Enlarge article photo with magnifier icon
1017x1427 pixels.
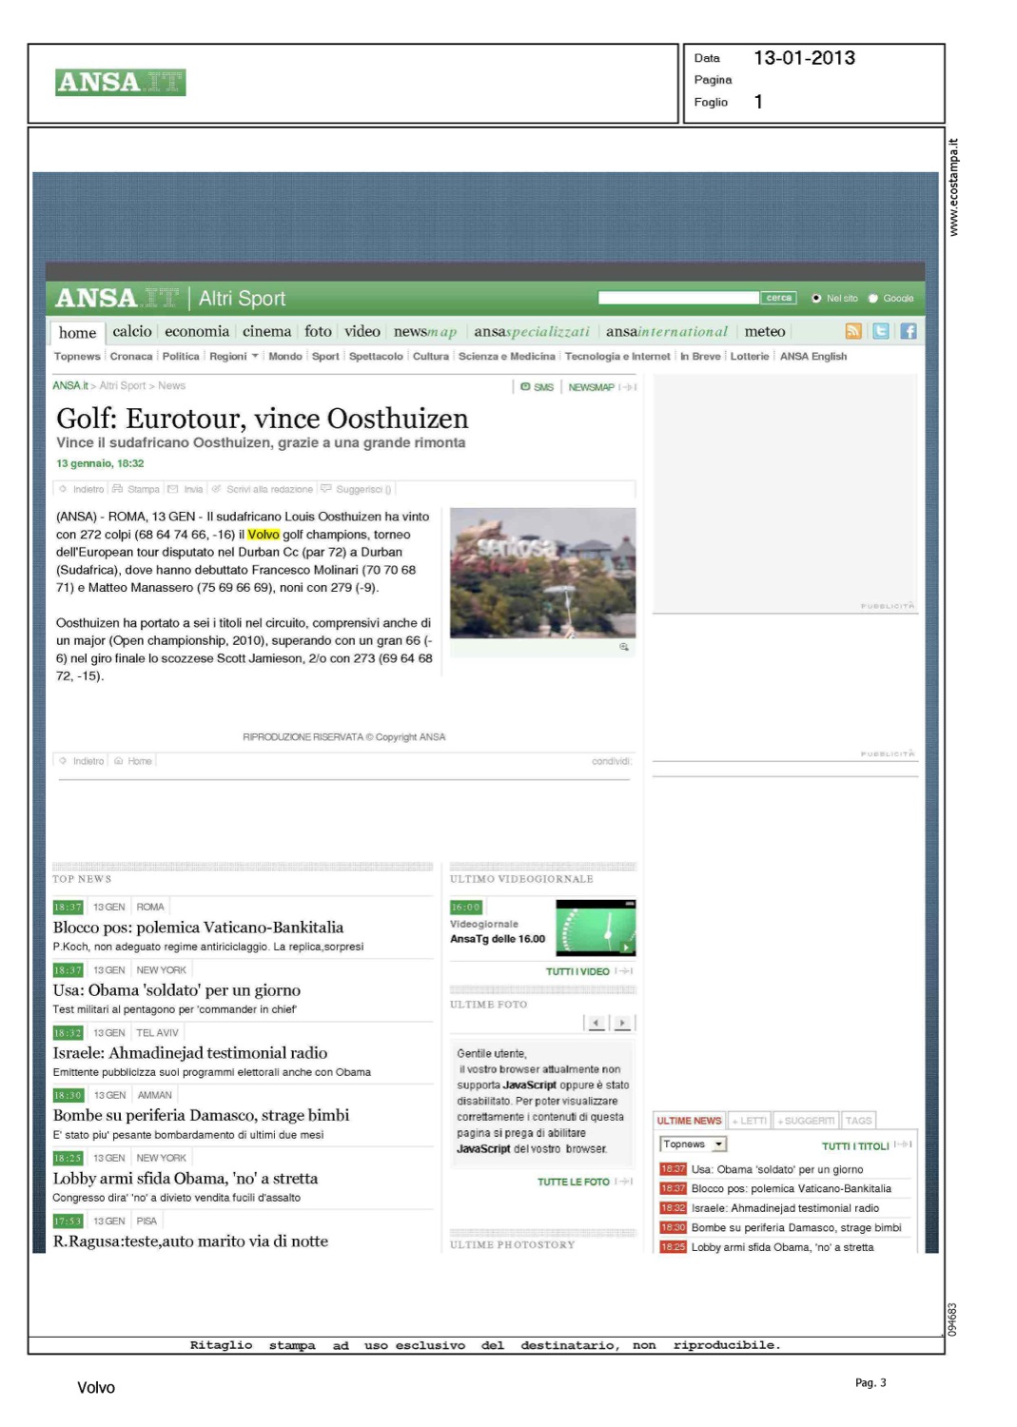pyautogui.click(x=624, y=647)
